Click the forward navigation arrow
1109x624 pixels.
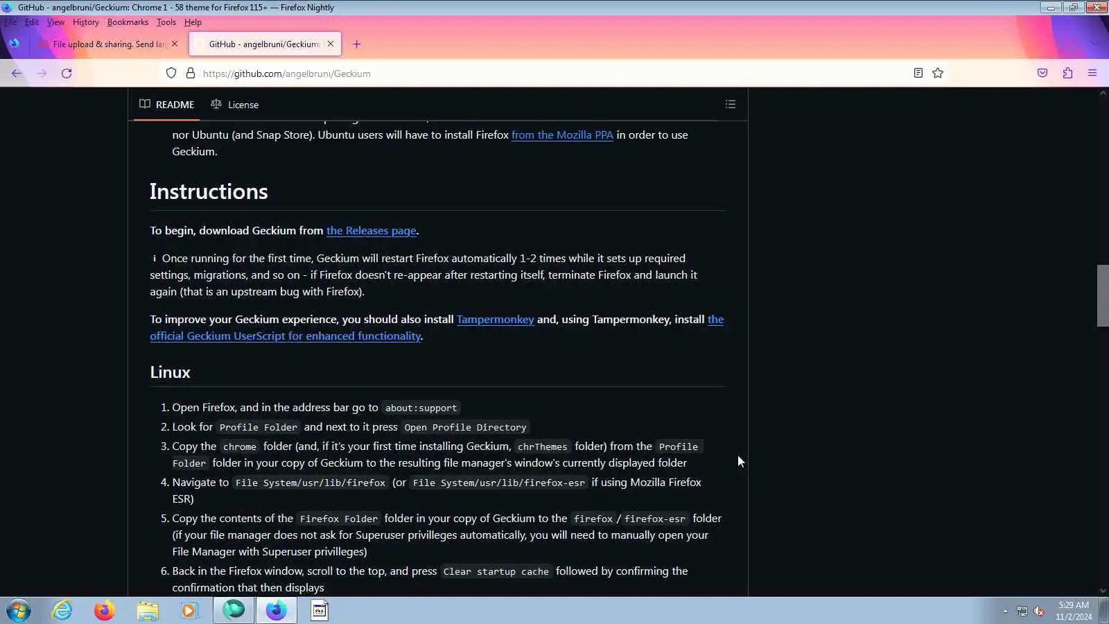click(42, 73)
